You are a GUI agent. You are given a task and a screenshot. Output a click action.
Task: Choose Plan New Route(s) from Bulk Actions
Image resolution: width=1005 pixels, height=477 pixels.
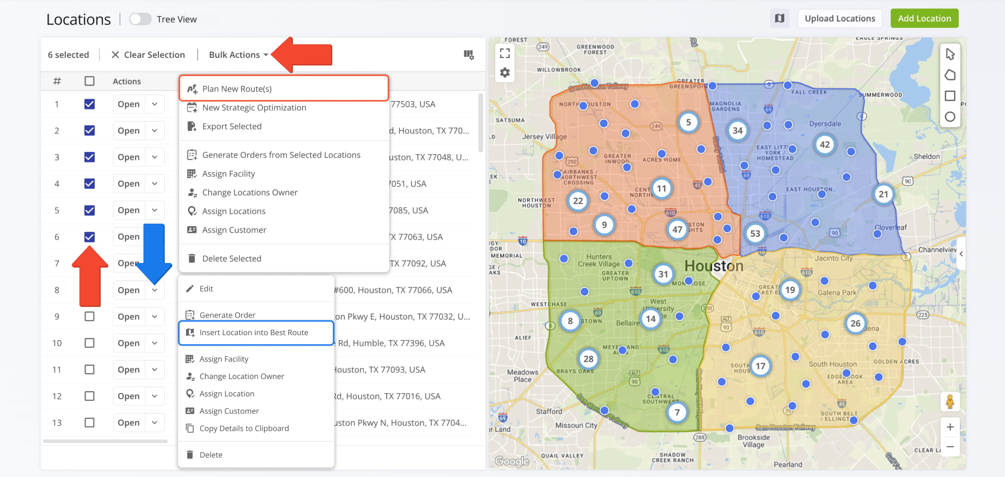284,88
